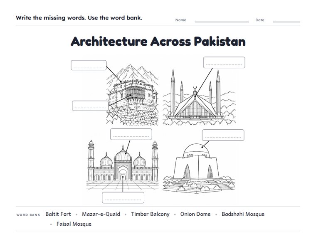Select the word 'Baltit Fort' in word bank
Image resolution: width=316 pixels, height=244 pixels.
click(x=58, y=214)
